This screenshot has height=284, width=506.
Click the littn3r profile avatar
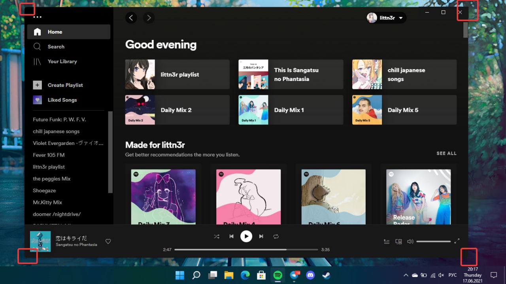pos(372,18)
